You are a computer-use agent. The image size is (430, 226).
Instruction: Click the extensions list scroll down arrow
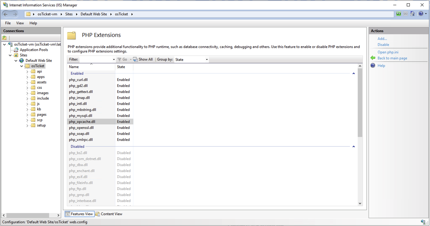360,203
